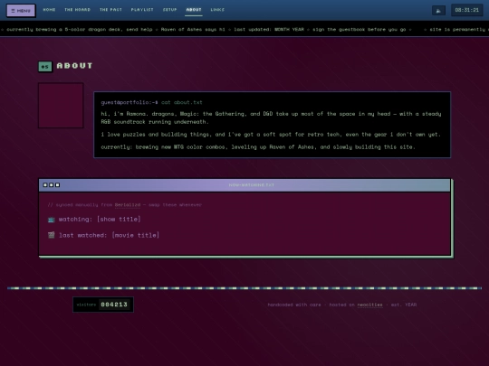Open the Links page

click(217, 10)
